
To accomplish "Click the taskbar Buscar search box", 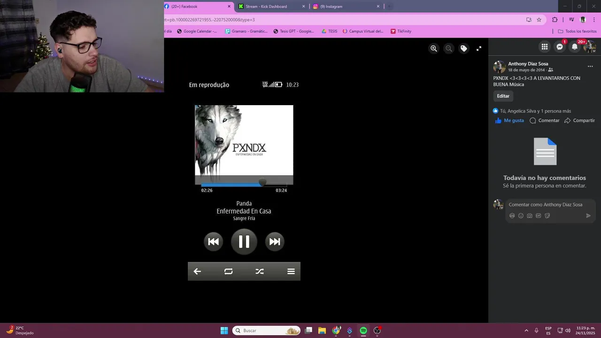I will pyautogui.click(x=266, y=330).
